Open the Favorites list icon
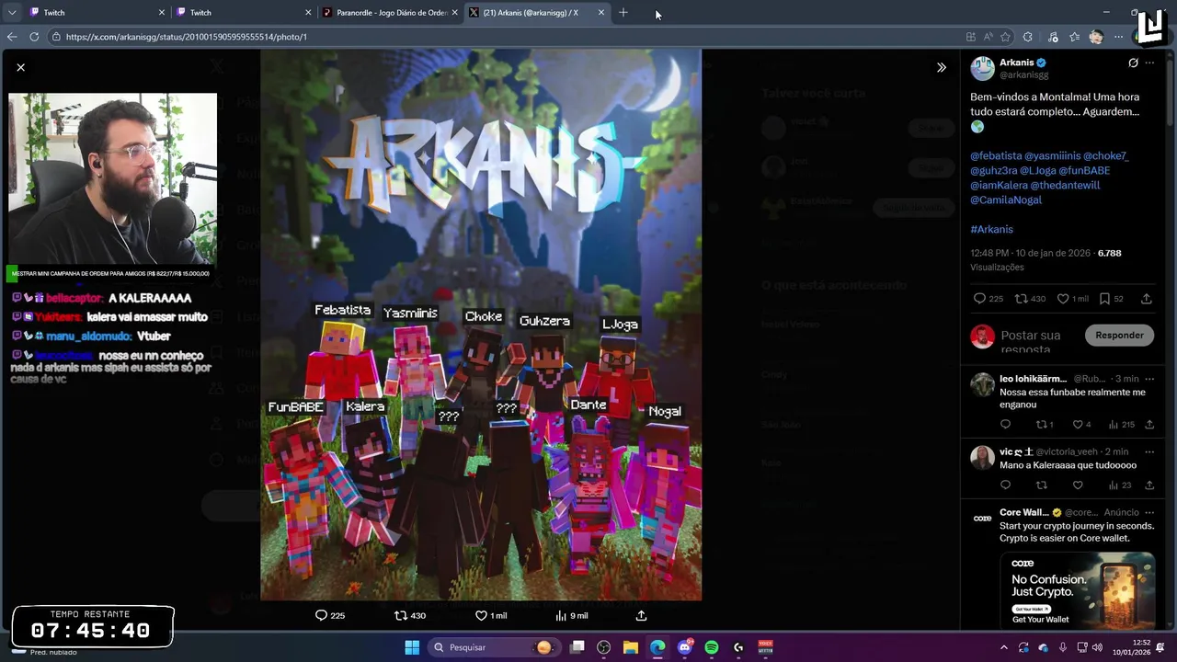The image size is (1177, 662). (1074, 37)
